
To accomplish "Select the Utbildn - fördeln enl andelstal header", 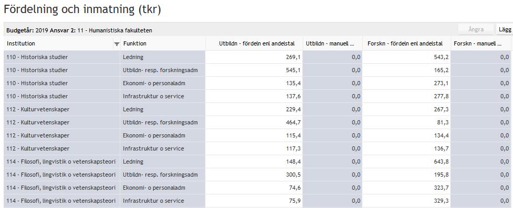I will 257,43.
